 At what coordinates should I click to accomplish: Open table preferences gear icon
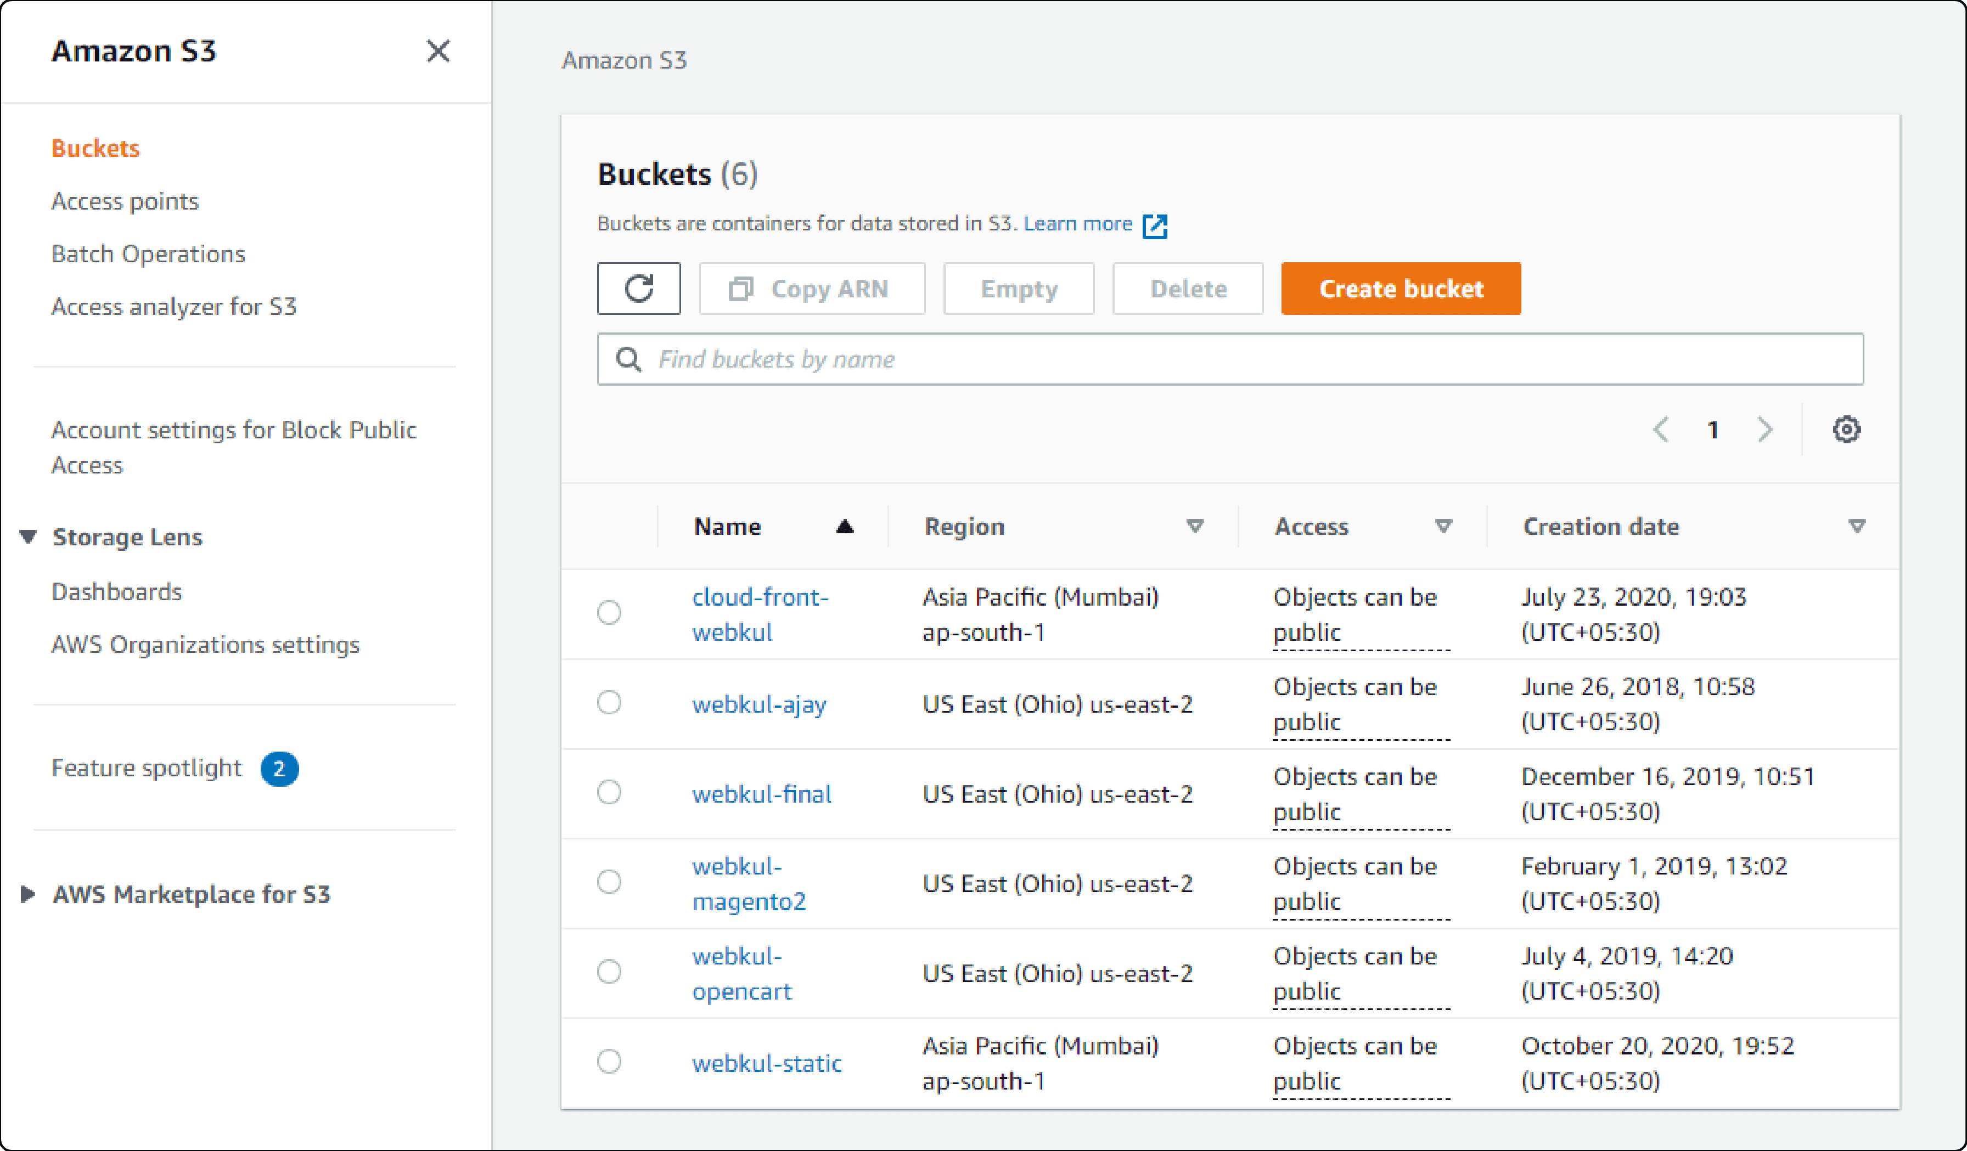tap(1846, 429)
